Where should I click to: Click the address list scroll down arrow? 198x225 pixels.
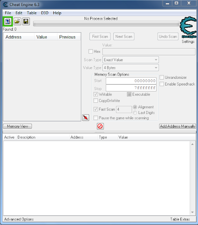pyautogui.click(x=192, y=212)
